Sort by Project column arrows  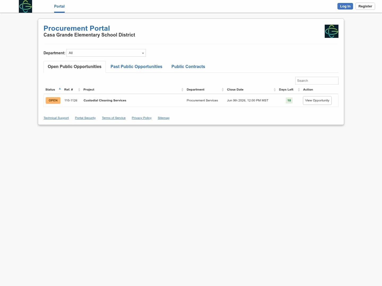click(182, 90)
